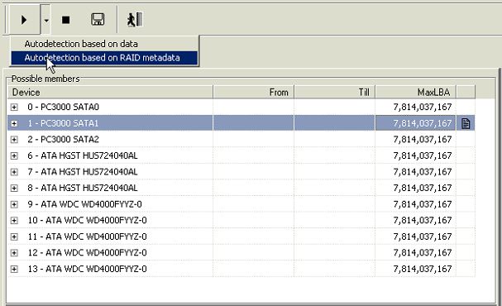
Task: Click MaxLBA value of SATA0 row
Action: click(423, 107)
